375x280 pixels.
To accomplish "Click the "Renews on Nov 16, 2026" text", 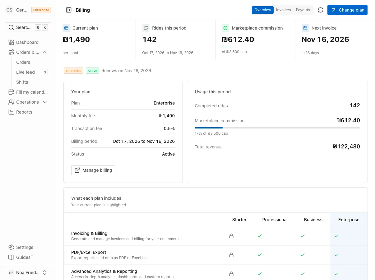I will (126, 71).
